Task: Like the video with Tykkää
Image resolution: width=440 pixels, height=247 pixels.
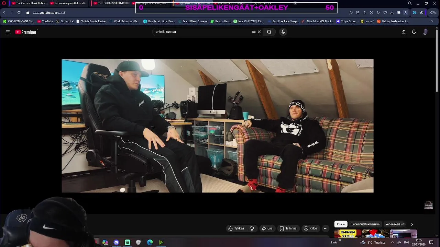Action: click(x=236, y=228)
